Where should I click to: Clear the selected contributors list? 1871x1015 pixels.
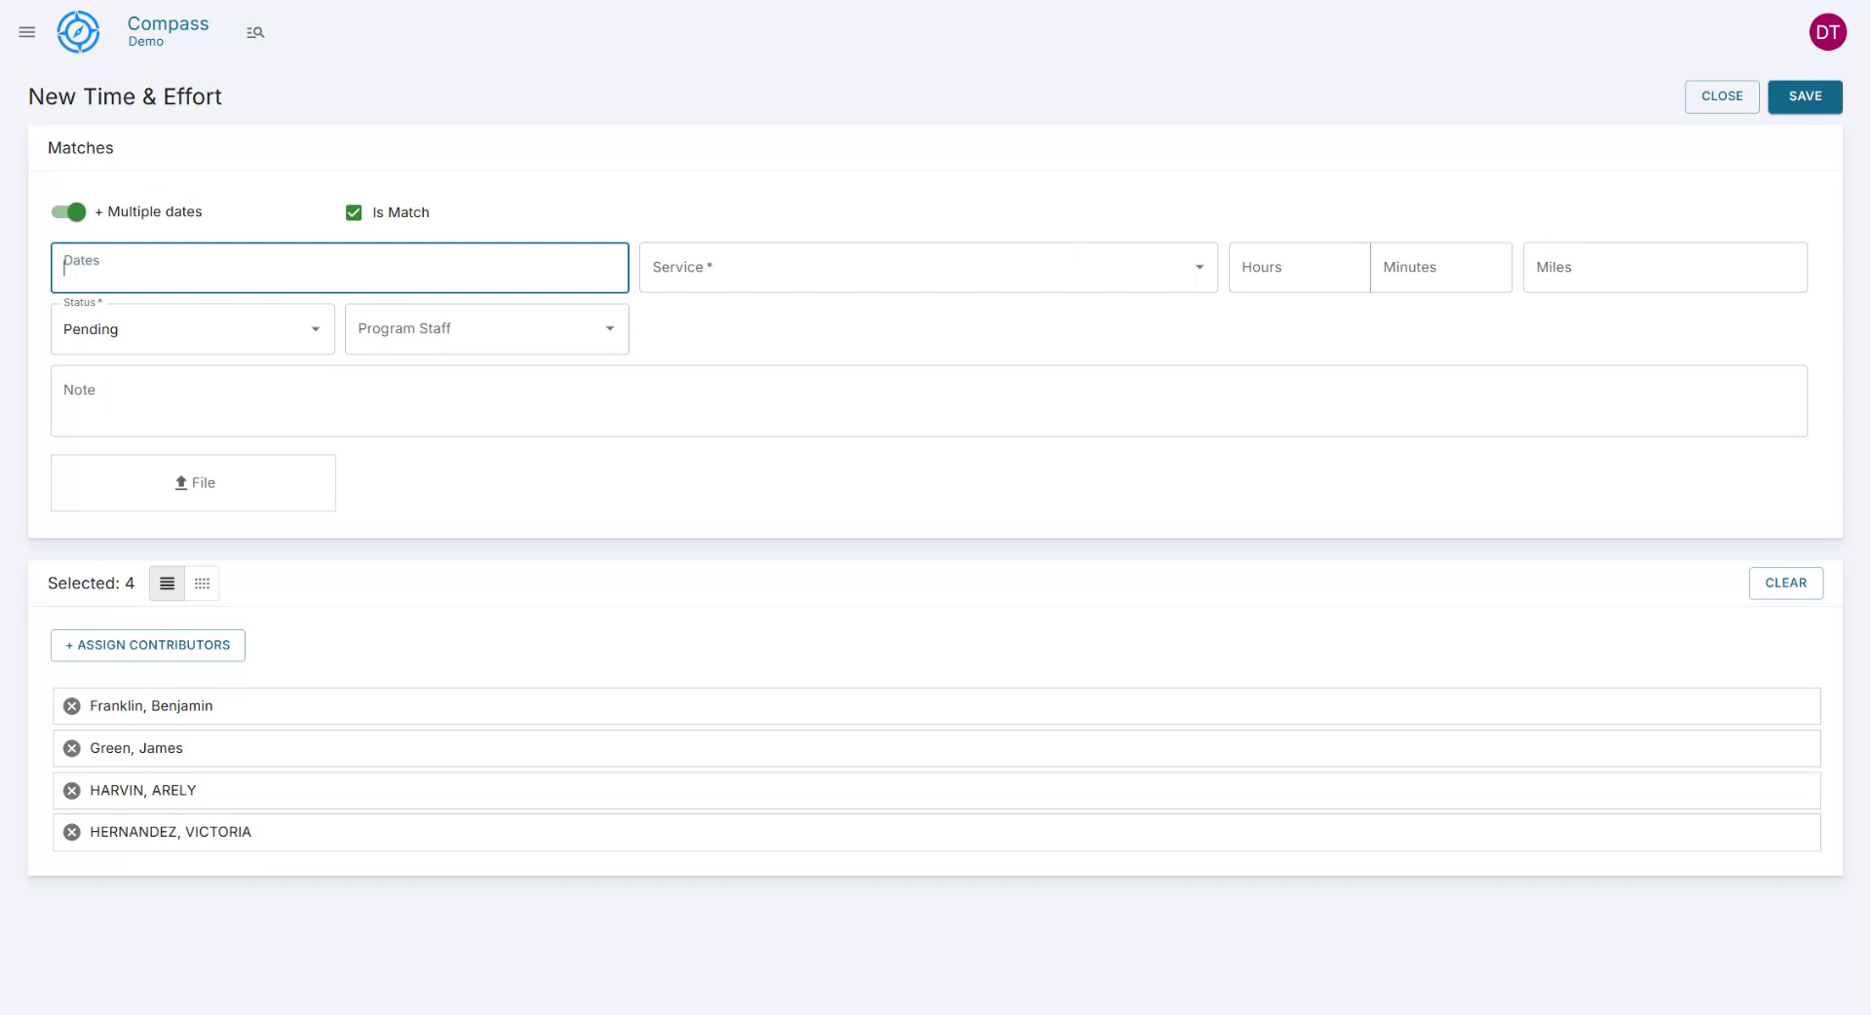pyautogui.click(x=1785, y=583)
